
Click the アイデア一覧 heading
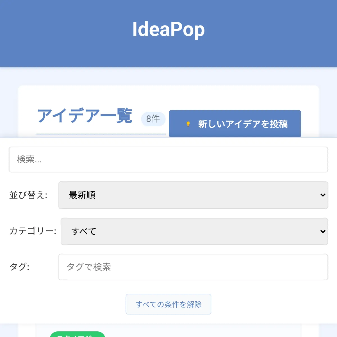pos(85,116)
